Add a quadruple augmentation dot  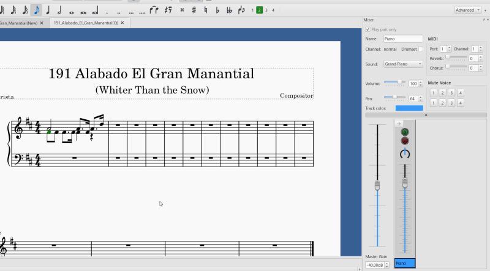[x=142, y=12]
